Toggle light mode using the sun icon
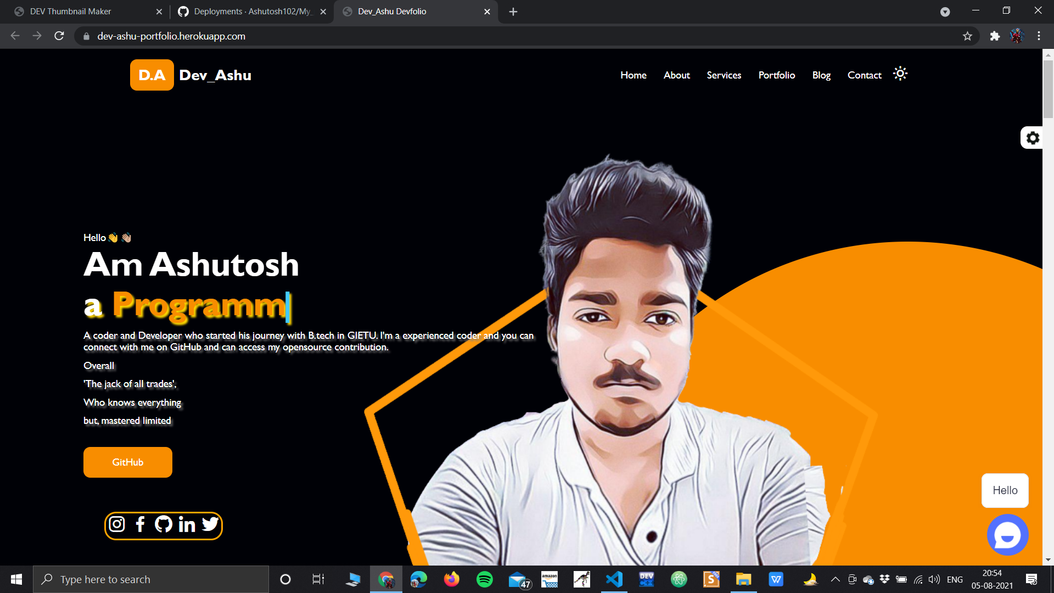This screenshot has height=593, width=1054. tap(900, 74)
